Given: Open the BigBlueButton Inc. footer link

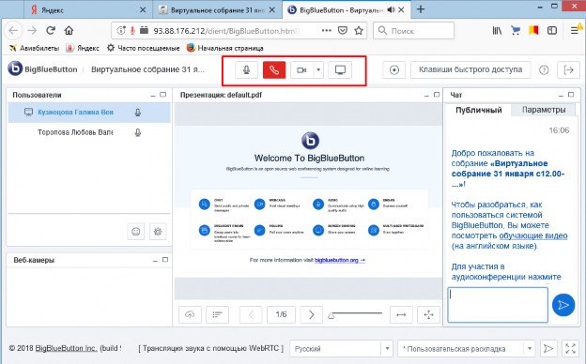Looking at the screenshot, I should 66,348.
